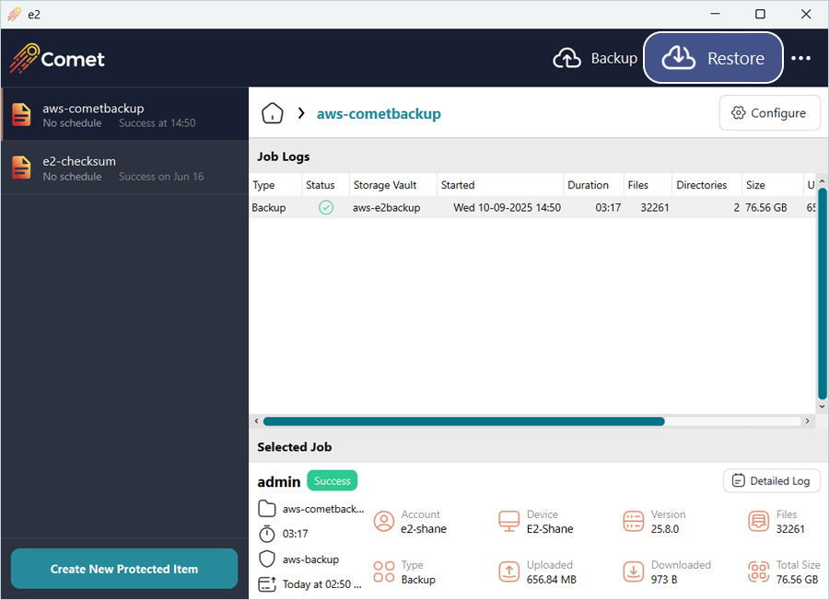Select the e2-checksum item in sidebar
The height and width of the screenshot is (600, 829).
coord(124,168)
